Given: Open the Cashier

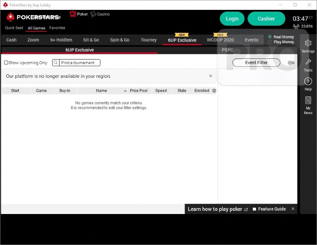Looking at the screenshot, I should 266,19.
